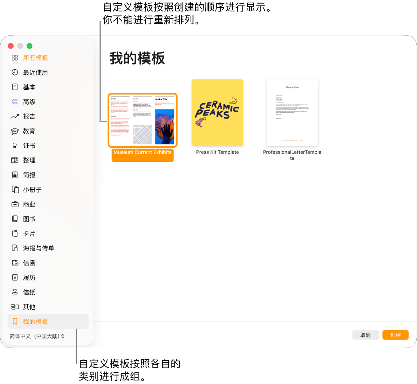
Task: Select the 信纸 stationery icon
Action: click(15, 292)
